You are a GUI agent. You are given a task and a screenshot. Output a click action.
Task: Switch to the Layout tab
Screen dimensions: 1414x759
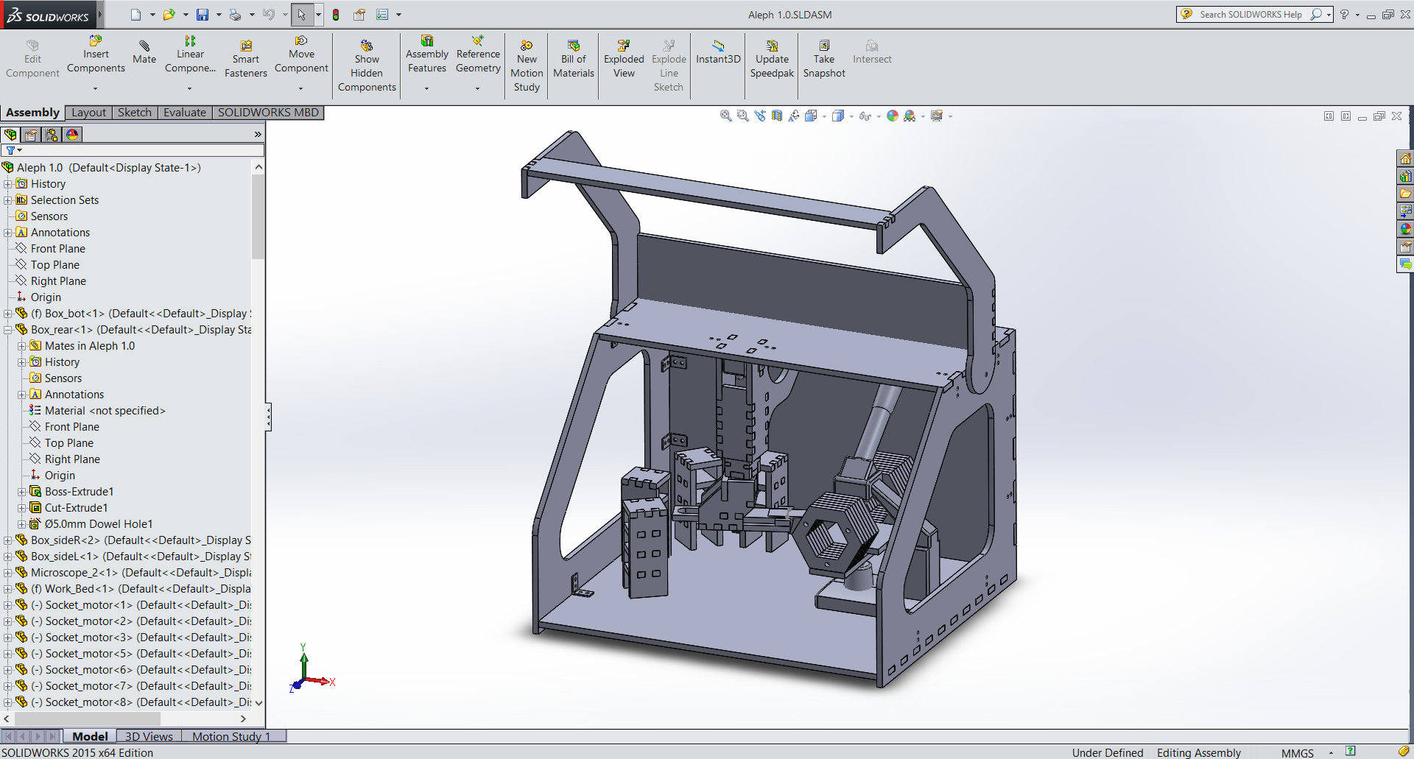pos(89,112)
